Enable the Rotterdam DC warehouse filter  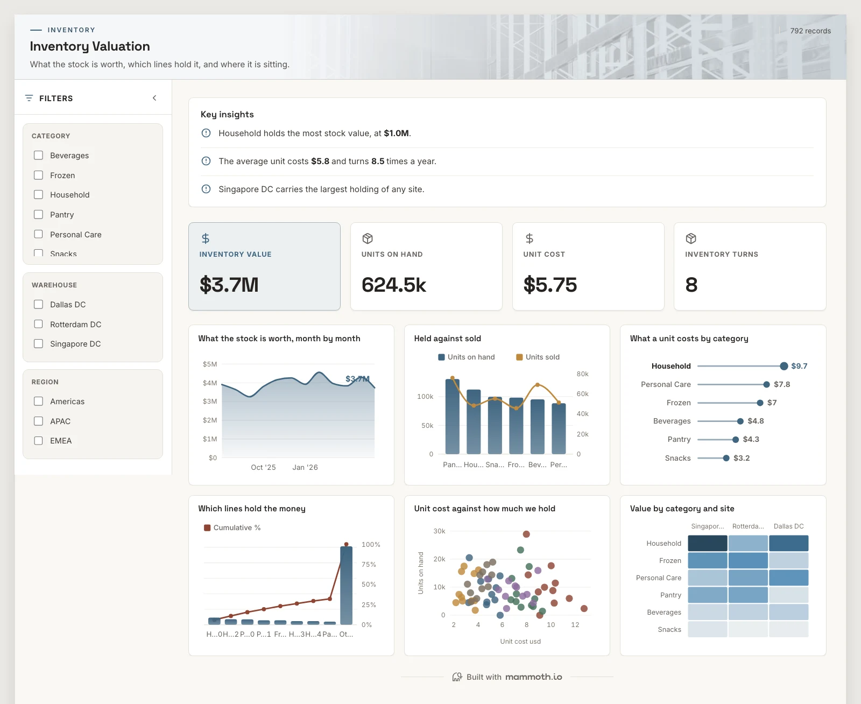click(38, 324)
